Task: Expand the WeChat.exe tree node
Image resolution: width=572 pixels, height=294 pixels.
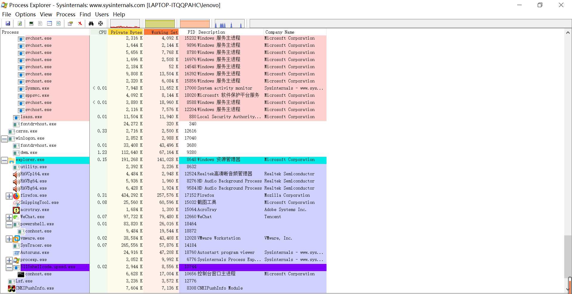Action: (x=9, y=217)
